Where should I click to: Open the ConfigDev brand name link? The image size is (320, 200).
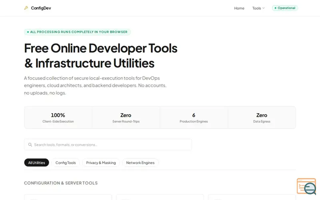41,8
